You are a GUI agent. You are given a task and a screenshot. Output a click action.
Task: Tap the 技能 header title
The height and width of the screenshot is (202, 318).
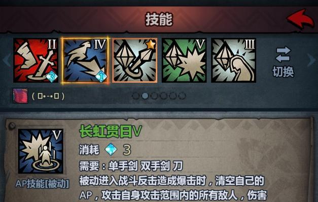tap(159, 19)
